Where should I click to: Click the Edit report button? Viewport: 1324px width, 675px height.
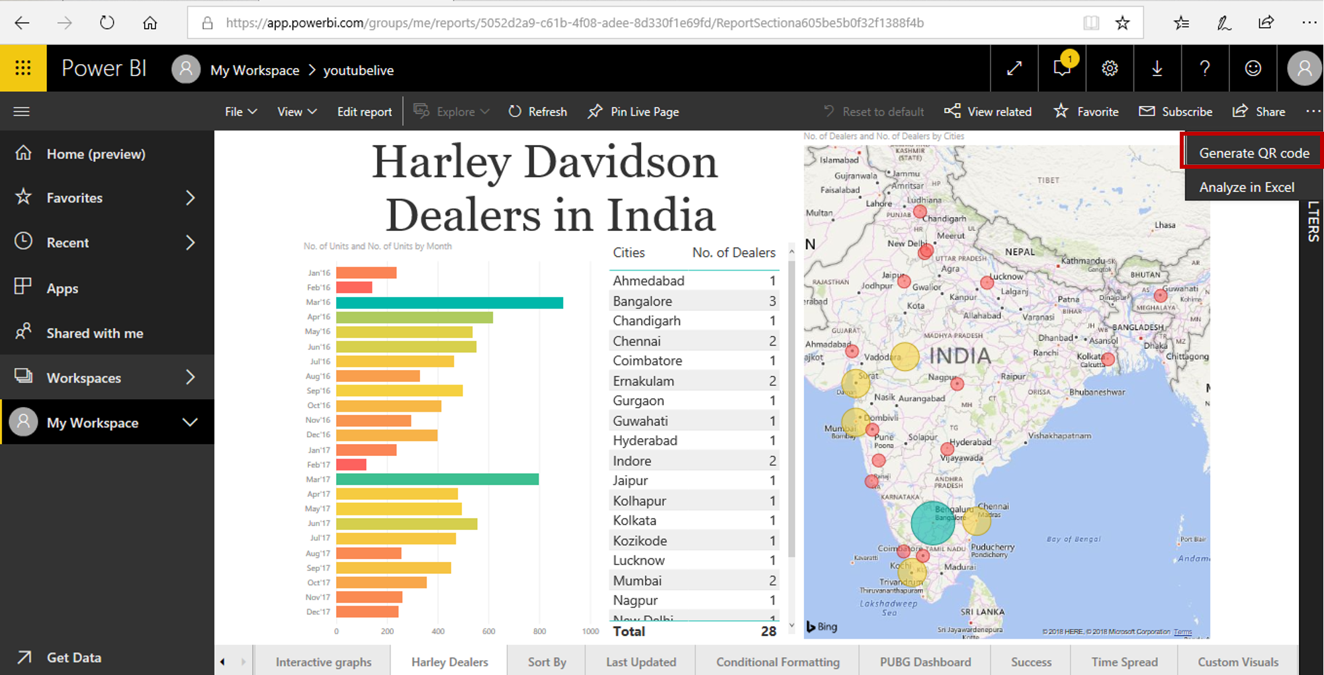(365, 112)
